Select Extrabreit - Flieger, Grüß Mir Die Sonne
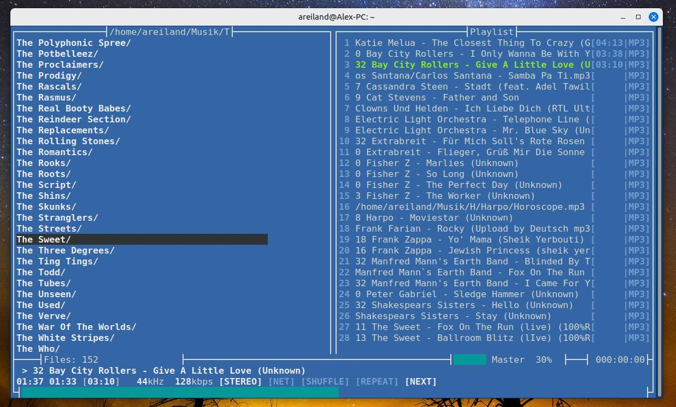This screenshot has width=676, height=407. 495,152
